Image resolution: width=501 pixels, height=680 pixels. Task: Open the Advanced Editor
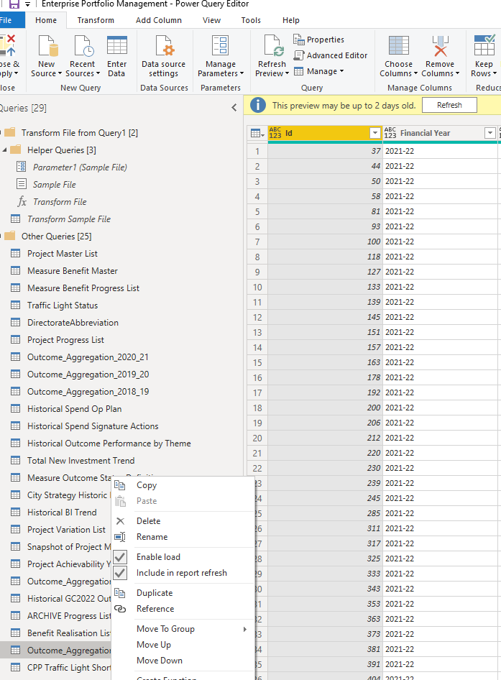point(331,55)
